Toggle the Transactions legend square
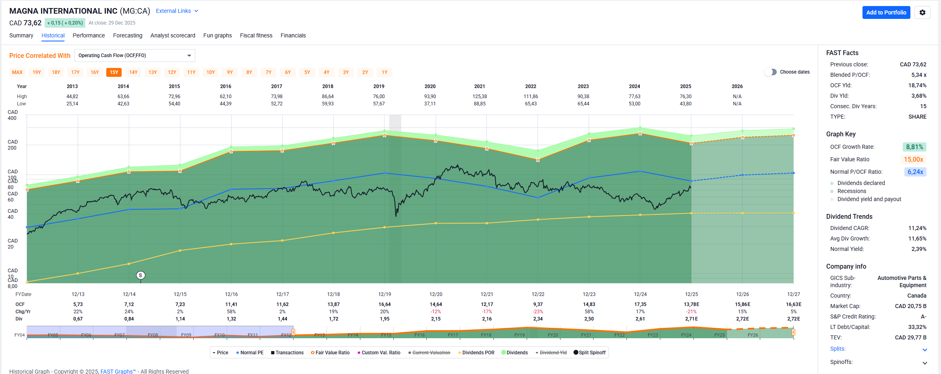Image resolution: width=941 pixels, height=374 pixels. (273, 353)
